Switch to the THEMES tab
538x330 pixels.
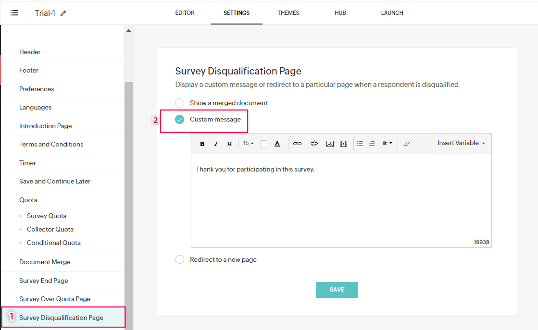point(288,13)
